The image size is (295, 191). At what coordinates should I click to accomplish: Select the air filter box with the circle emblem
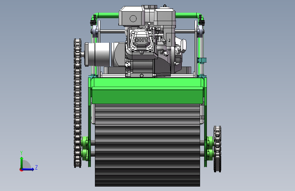(132, 16)
